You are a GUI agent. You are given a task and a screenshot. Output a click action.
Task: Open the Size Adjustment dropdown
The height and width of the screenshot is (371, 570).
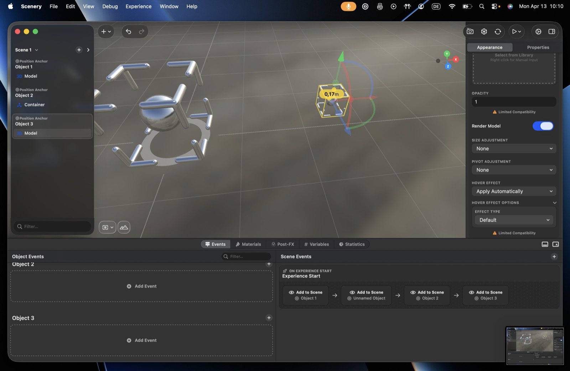[x=514, y=149]
